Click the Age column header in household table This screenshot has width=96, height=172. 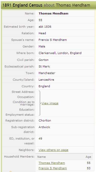click(x=88, y=157)
